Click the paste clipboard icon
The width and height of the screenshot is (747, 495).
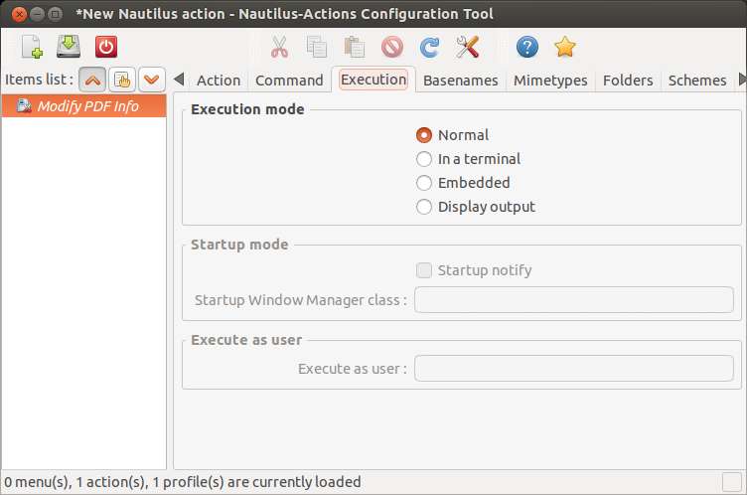coord(354,47)
